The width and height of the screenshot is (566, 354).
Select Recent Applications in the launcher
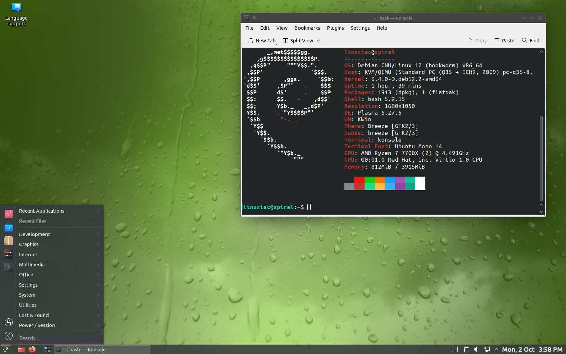41,211
